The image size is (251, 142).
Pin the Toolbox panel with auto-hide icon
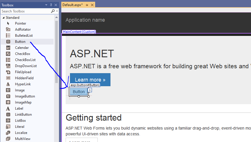point(51,5)
